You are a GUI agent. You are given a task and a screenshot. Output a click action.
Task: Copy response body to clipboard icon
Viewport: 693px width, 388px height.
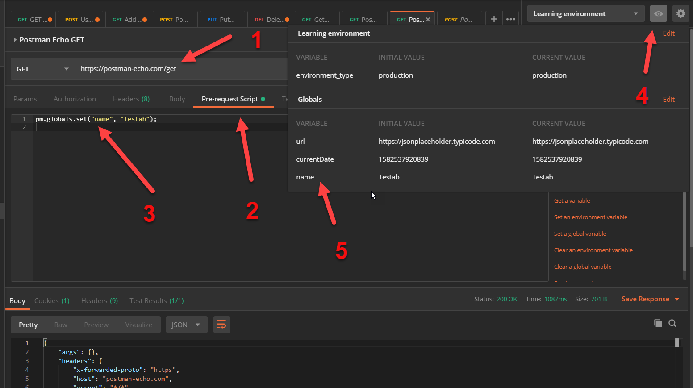click(x=658, y=323)
